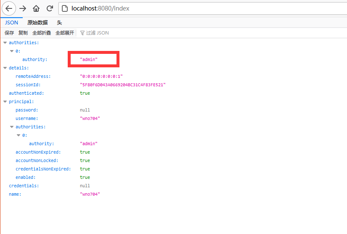The height and width of the screenshot is (234, 347).
Task: Collapse the authorities node inside principal
Action: point(12,127)
